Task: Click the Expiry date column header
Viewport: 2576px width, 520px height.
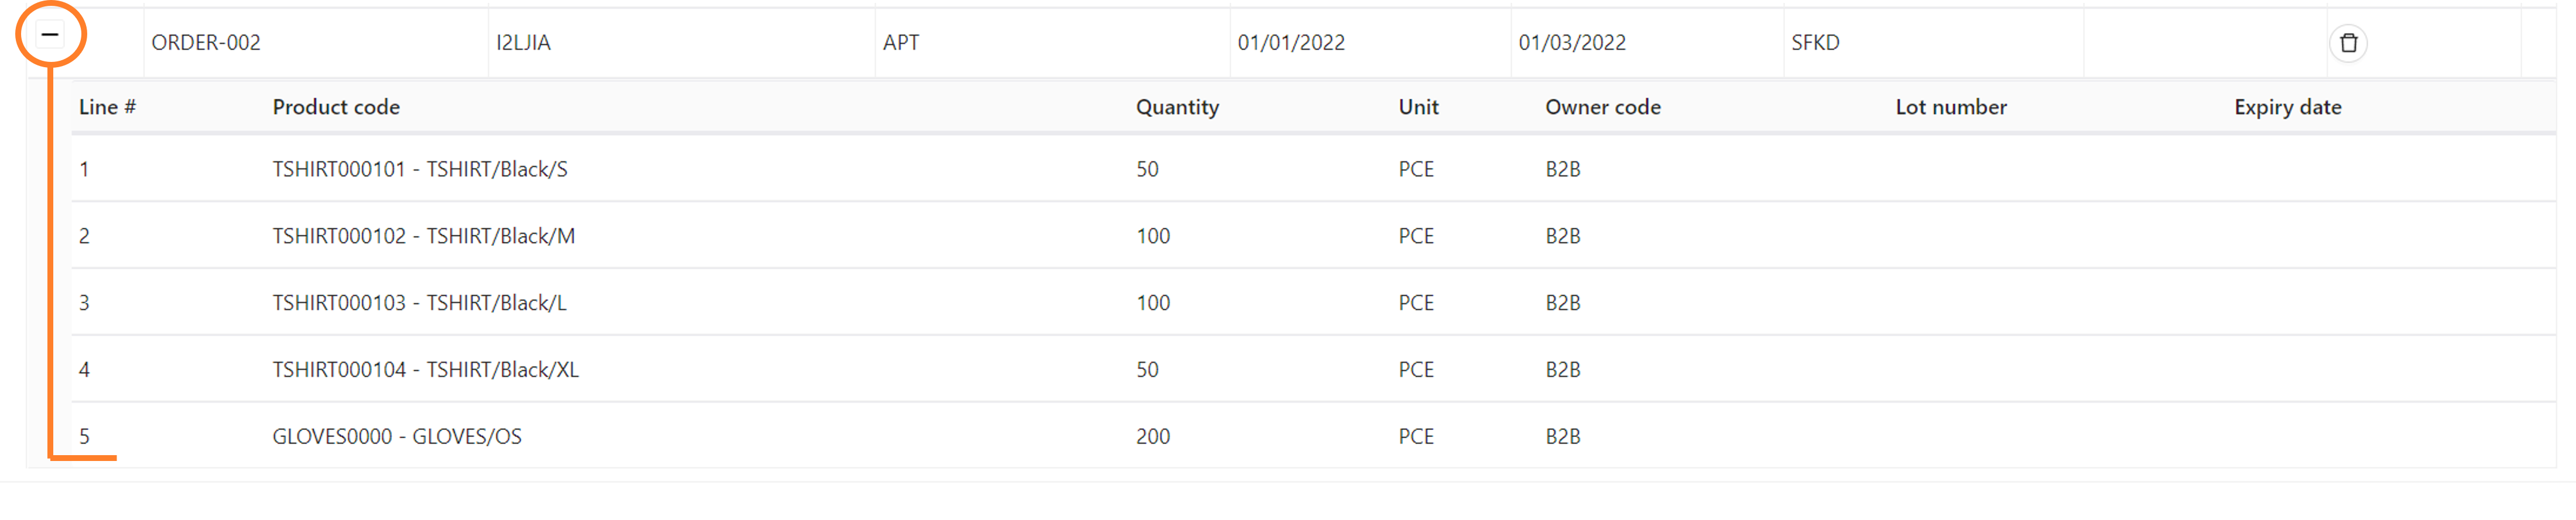Action: point(2287,107)
